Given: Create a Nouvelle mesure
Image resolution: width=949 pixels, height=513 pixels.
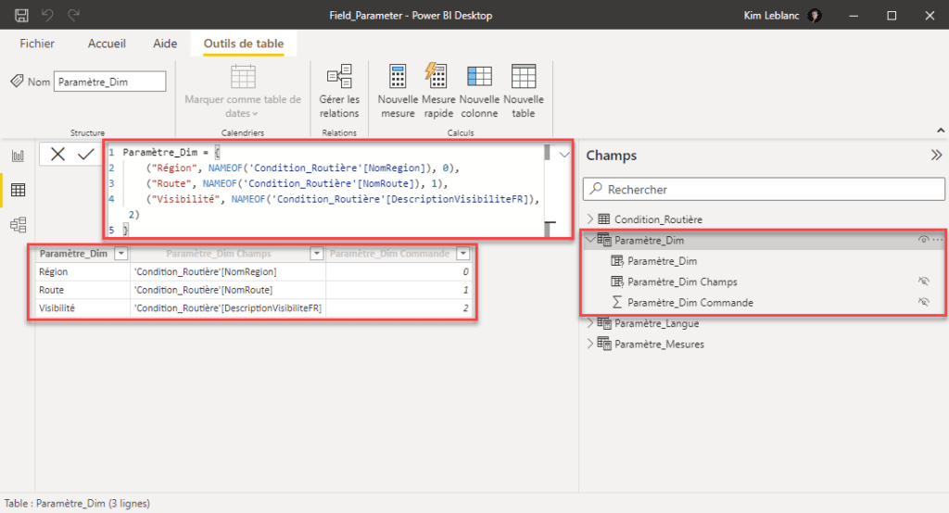Looking at the screenshot, I should (x=398, y=92).
